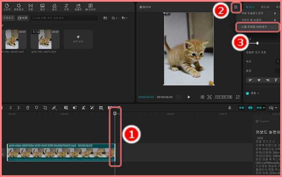
Task: Open the Transitions panel icon
Action: click(31, 7)
